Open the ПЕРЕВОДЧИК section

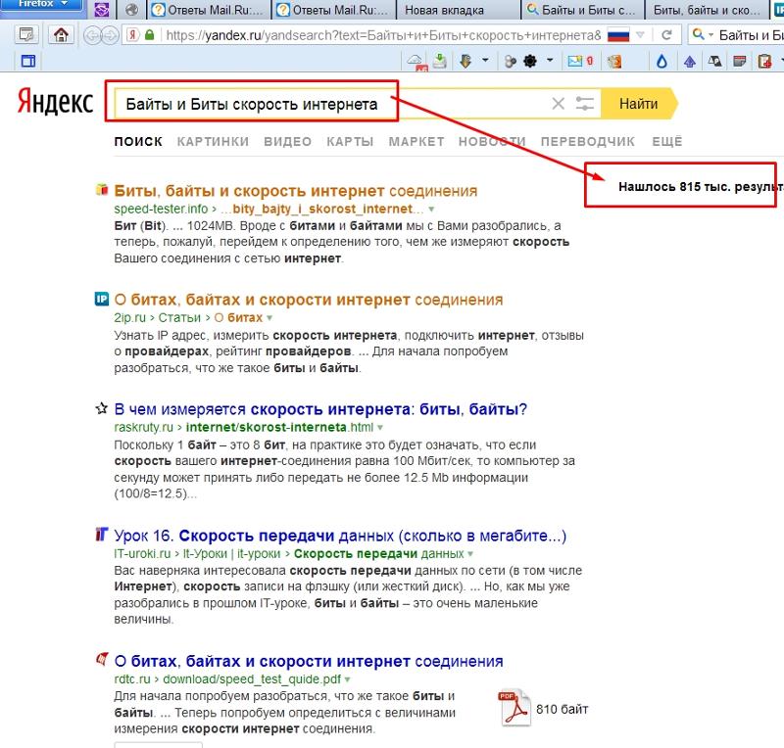coord(587,142)
